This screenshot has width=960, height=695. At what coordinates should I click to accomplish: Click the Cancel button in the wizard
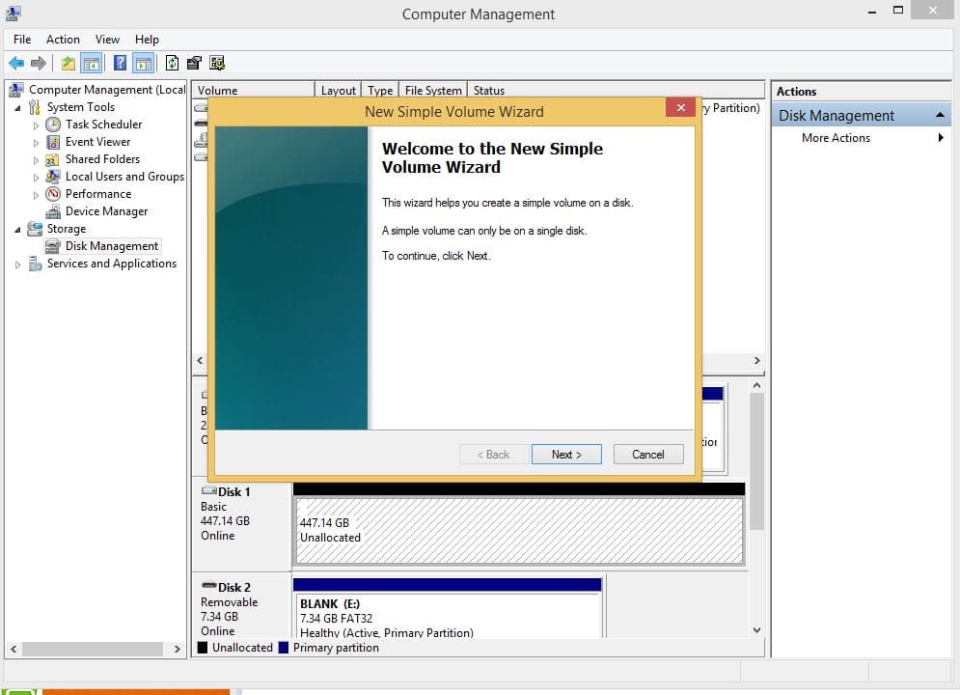tap(647, 455)
